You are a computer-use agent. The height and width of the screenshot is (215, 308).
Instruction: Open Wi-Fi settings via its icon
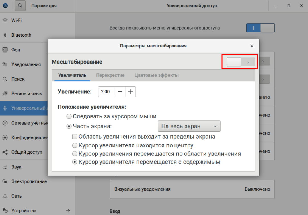5,20
